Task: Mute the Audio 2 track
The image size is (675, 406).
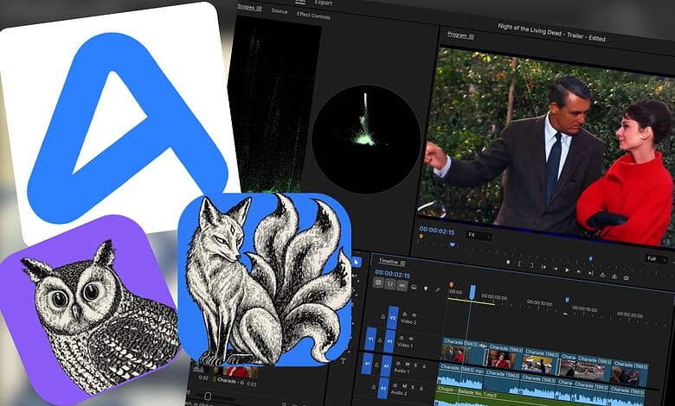Action: tap(405, 386)
